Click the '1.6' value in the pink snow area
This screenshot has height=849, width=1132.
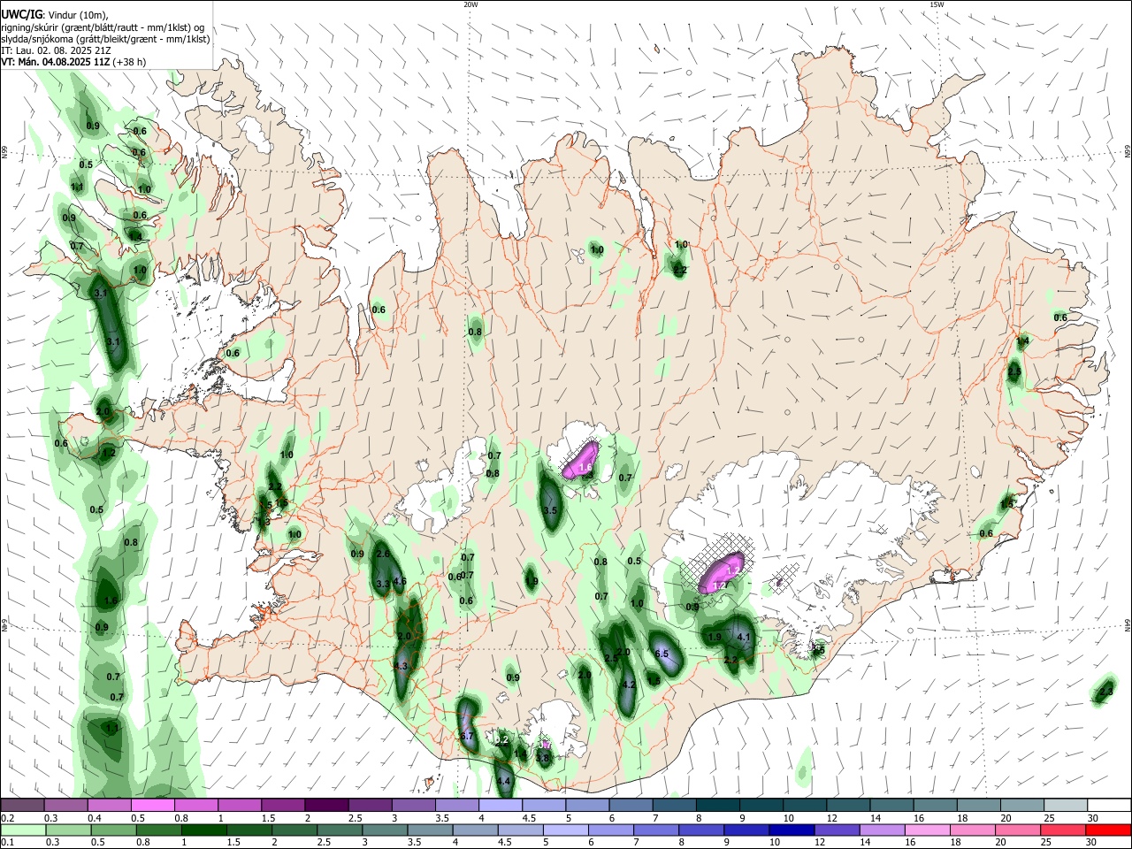(585, 467)
